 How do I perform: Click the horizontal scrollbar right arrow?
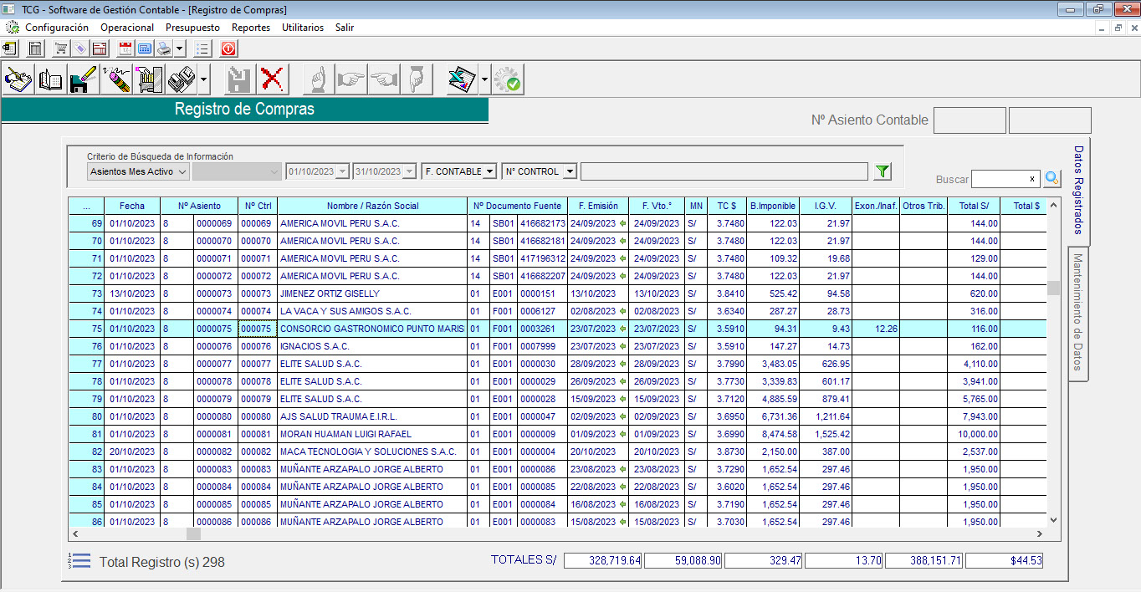click(x=1040, y=534)
